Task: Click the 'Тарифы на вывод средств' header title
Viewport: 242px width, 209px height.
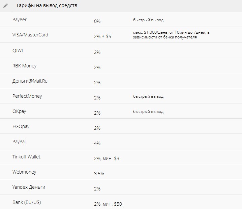Action: [47, 5]
